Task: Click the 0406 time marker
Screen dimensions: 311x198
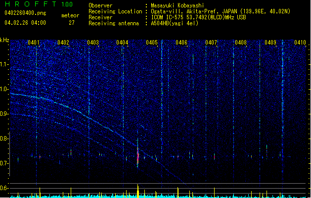Action: pyautogui.click(x=181, y=43)
